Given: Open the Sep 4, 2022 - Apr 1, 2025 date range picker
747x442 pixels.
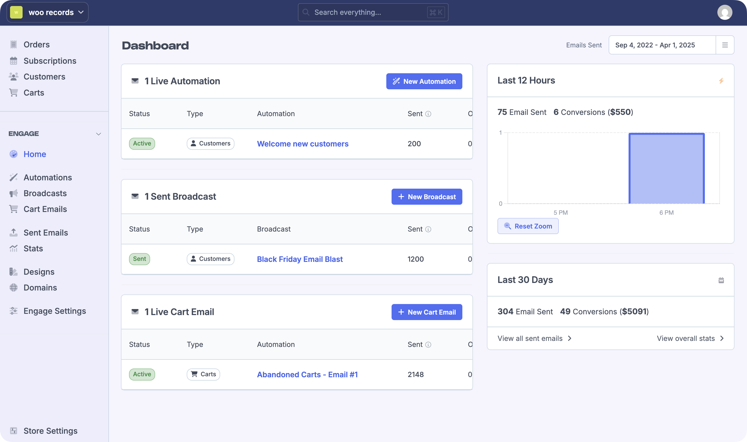Looking at the screenshot, I should click(662, 45).
